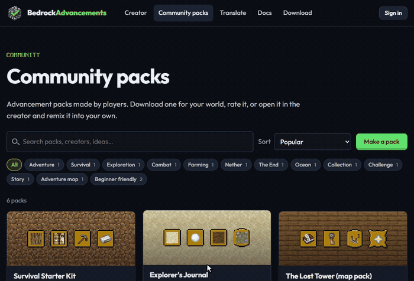Click the BedrockAdvancements checkmark logo icon

tap(15, 12)
